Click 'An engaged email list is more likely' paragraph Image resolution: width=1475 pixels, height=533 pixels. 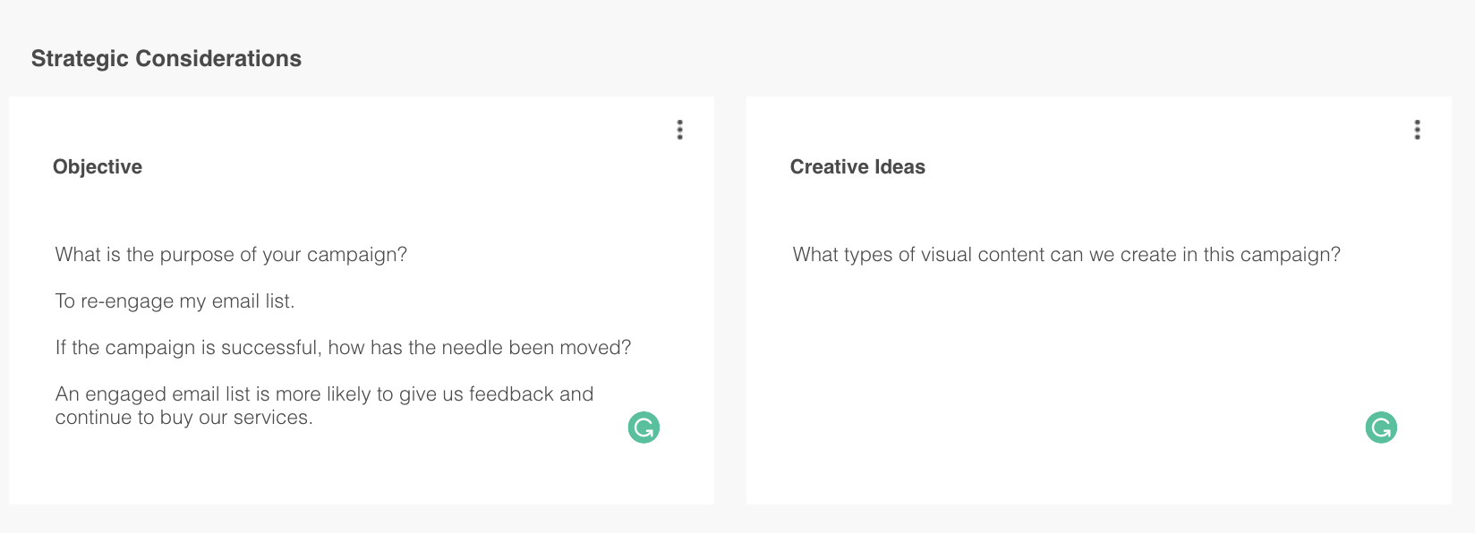pyautogui.click(x=324, y=405)
